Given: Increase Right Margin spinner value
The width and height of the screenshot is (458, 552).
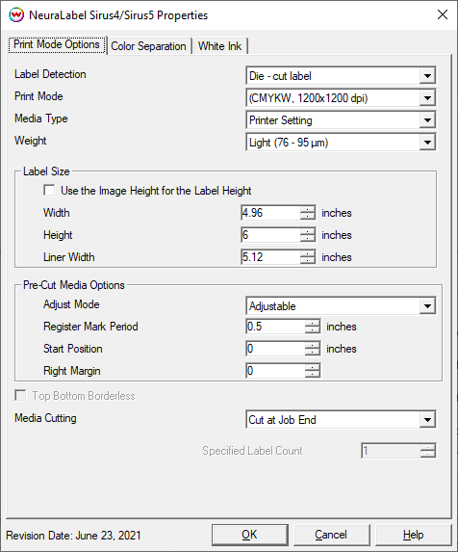Looking at the screenshot, I should [x=313, y=368].
